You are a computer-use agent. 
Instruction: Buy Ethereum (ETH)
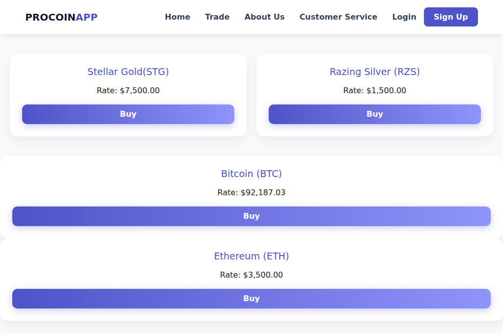[251, 298]
